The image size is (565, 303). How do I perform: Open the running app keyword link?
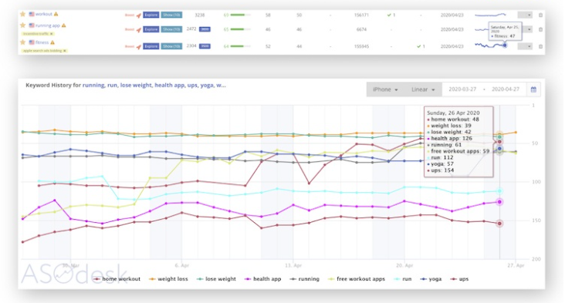point(48,25)
